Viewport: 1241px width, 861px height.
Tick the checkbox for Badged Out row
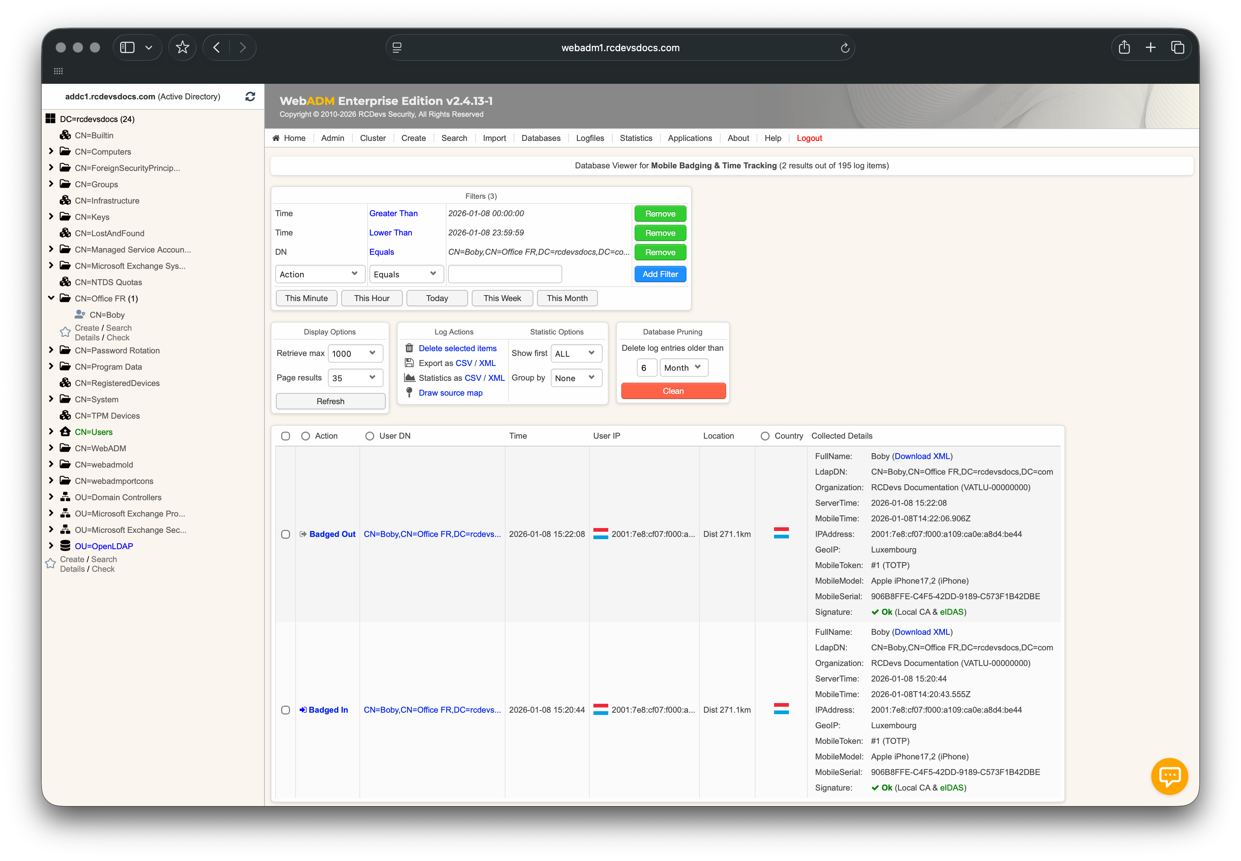click(286, 534)
